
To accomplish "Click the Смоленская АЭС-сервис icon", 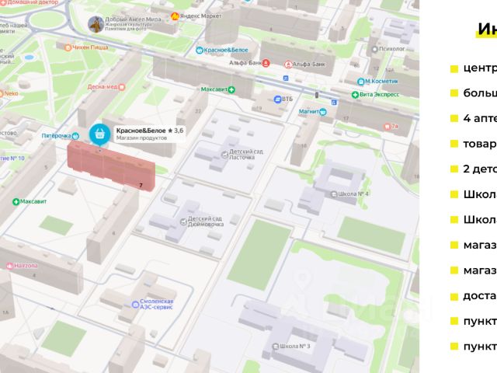I will coord(135,305).
